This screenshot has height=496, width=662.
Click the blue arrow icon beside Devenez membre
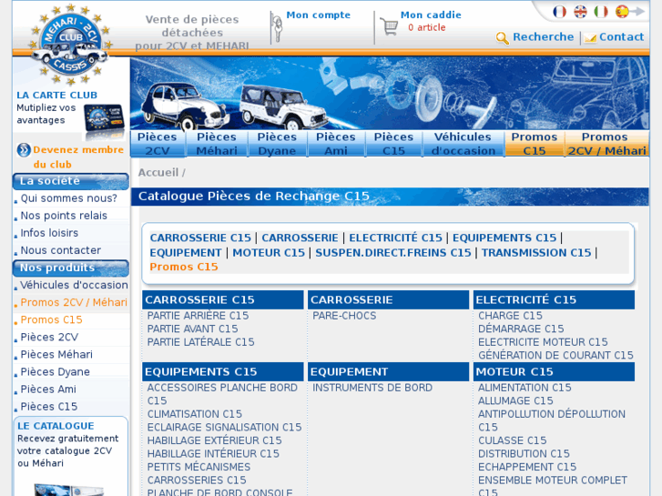[x=24, y=150]
